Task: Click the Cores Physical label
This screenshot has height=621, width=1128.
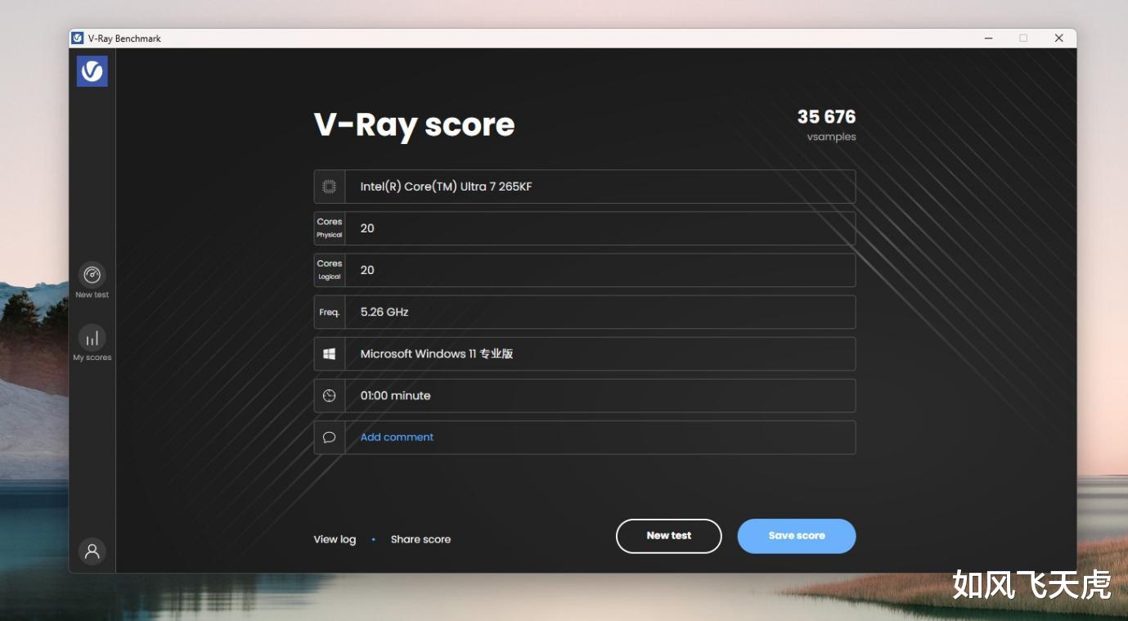Action: click(x=330, y=228)
